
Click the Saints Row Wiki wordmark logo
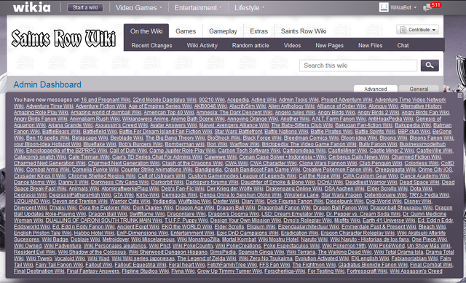(63, 39)
